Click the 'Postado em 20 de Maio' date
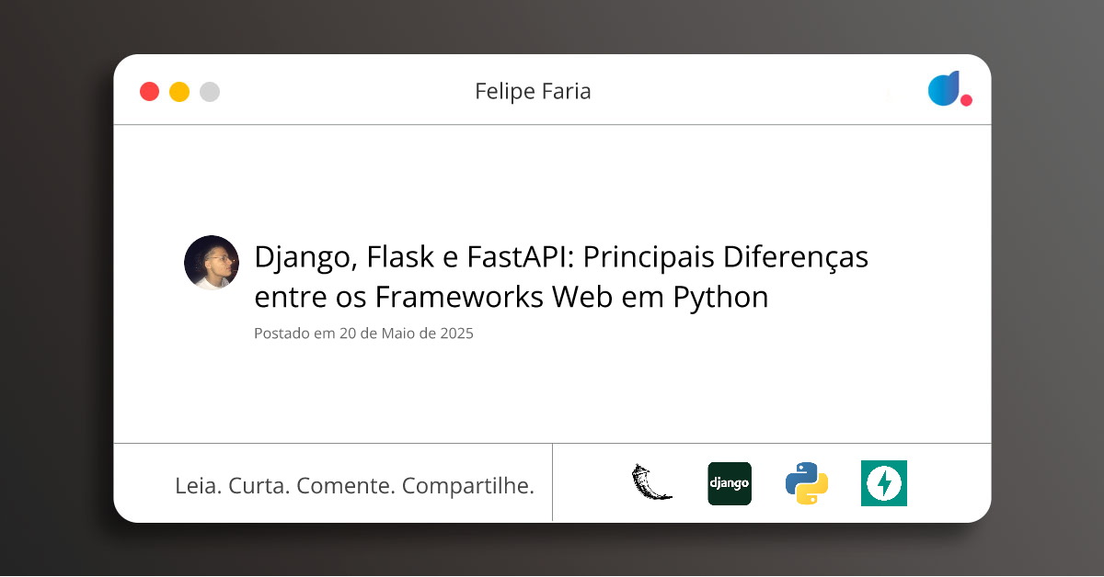 (363, 334)
